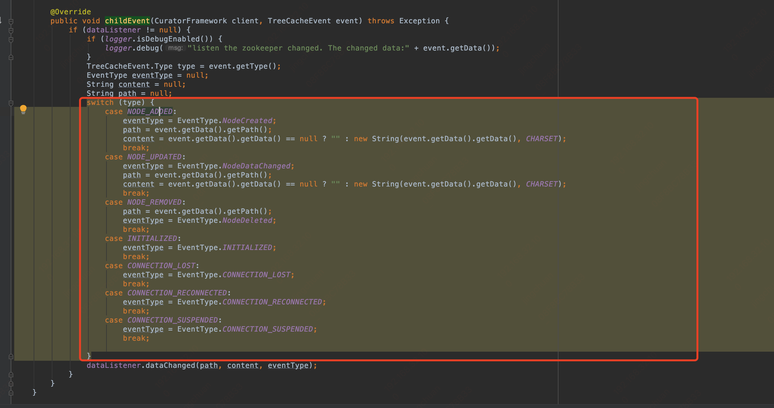Screen dimensions: 774x408
Task: Click the fold end marker at the final class brace
Action: click(11, 392)
